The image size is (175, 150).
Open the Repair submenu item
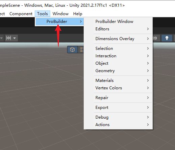[118, 98]
